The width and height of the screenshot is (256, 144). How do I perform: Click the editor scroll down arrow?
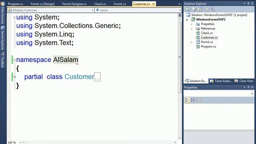point(180,138)
